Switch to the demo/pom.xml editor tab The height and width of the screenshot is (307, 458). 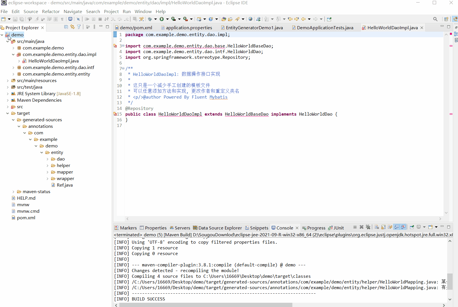click(x=134, y=28)
